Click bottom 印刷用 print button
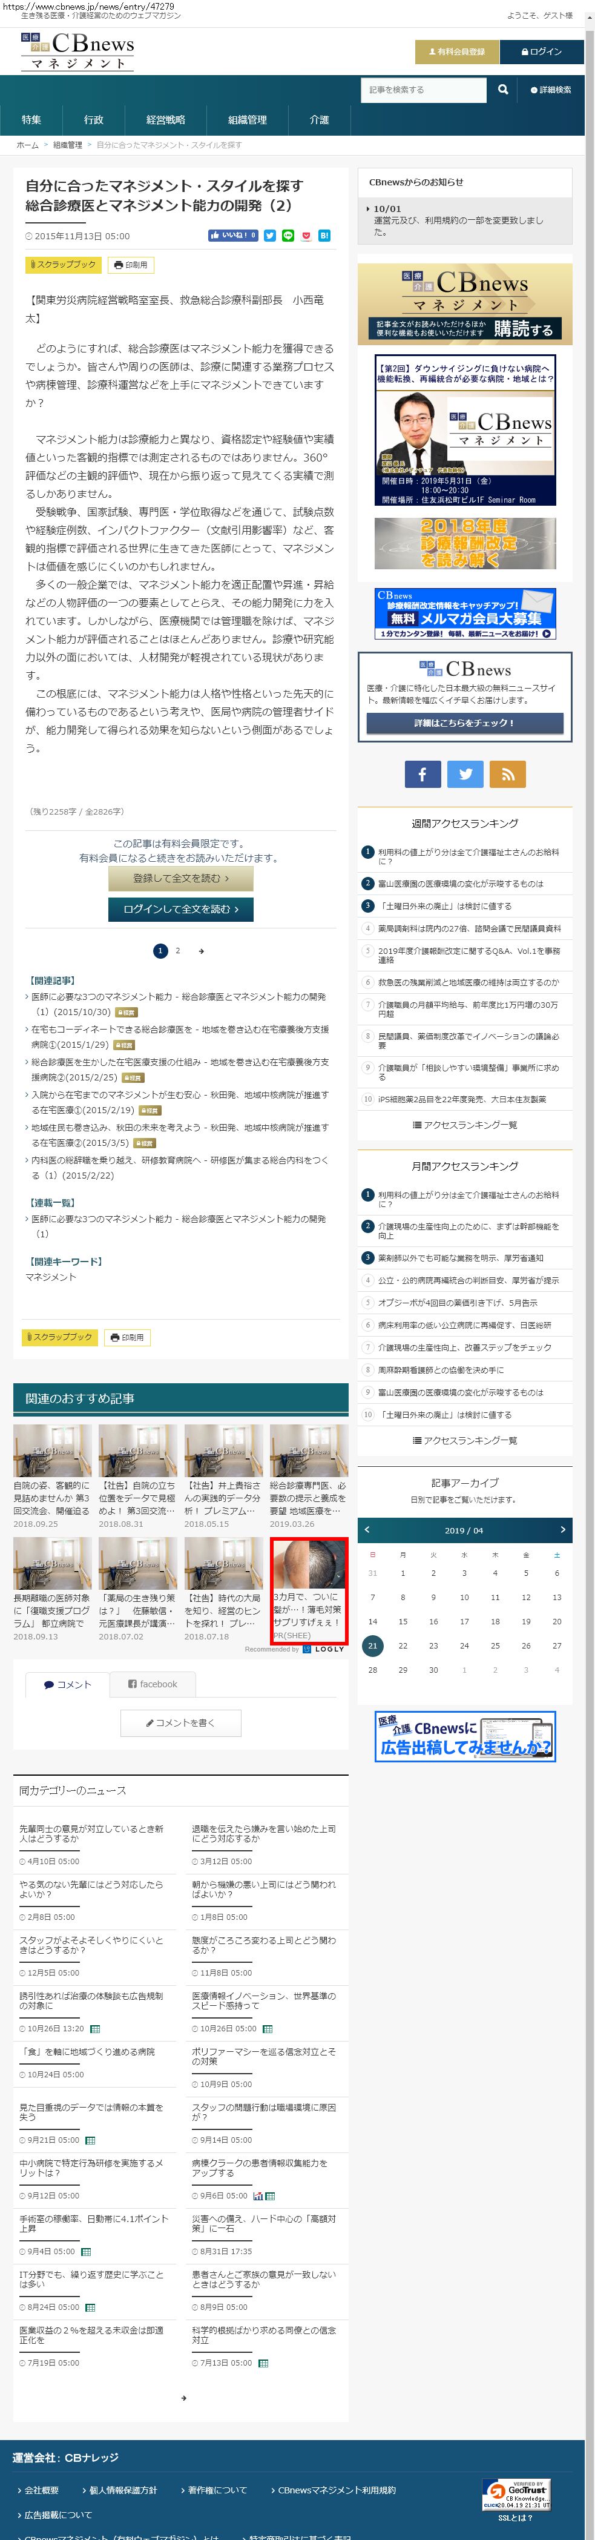The image size is (595, 2540). pos(127,1337)
